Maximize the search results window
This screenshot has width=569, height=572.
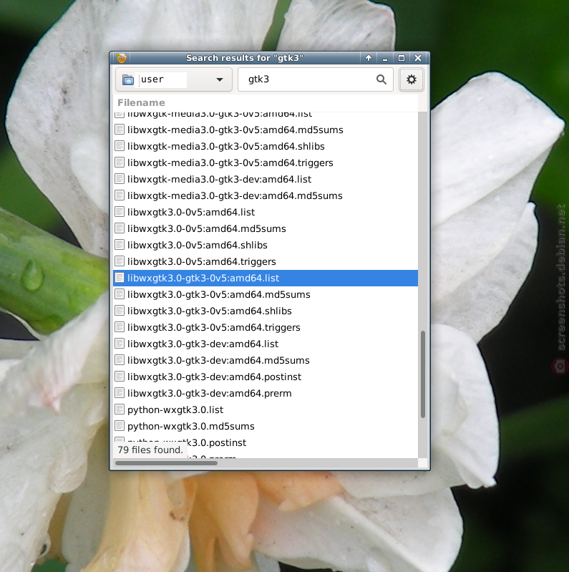402,58
